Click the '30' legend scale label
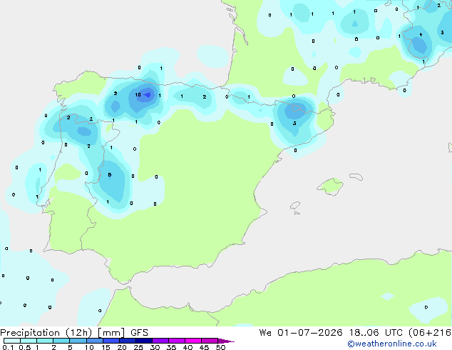The height and width of the screenshot is (350, 452). point(155,347)
